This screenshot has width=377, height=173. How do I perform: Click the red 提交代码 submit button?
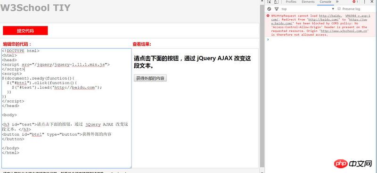pyautogui.click(x=25, y=31)
